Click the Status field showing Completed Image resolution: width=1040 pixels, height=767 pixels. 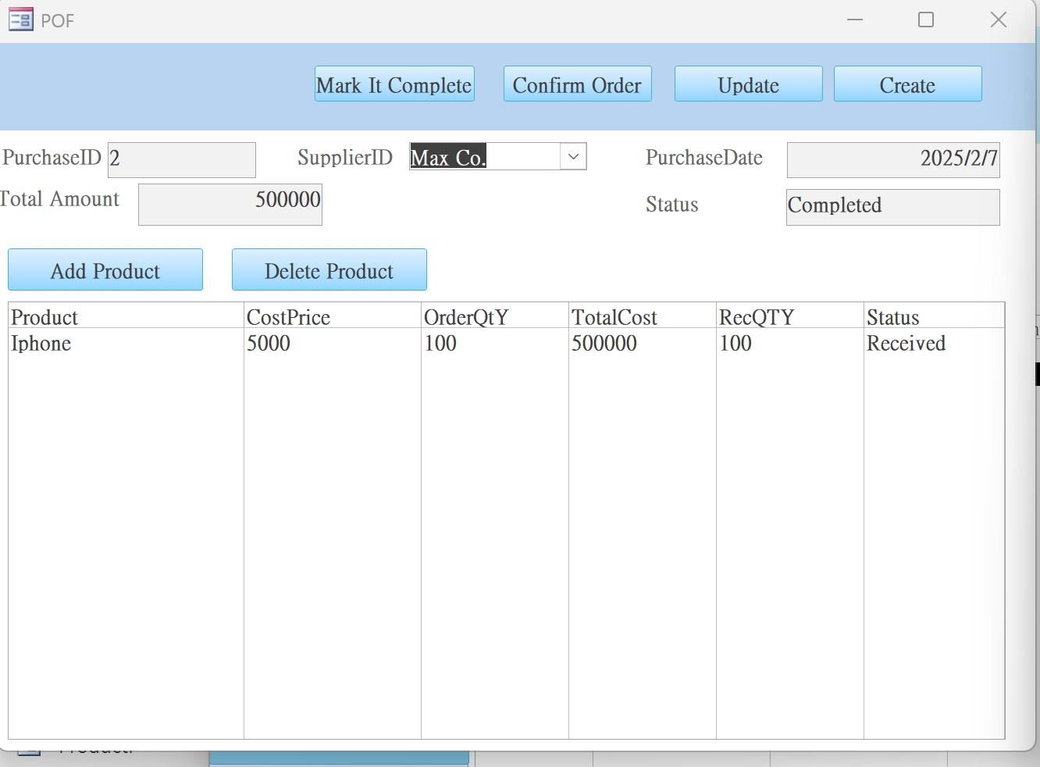(893, 207)
